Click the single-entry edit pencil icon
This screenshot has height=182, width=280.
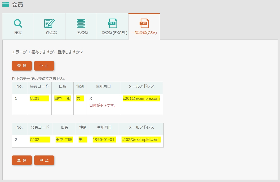50,23
